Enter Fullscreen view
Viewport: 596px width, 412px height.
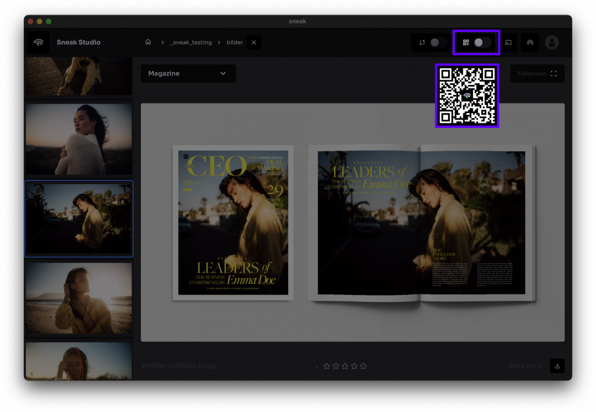(x=537, y=73)
